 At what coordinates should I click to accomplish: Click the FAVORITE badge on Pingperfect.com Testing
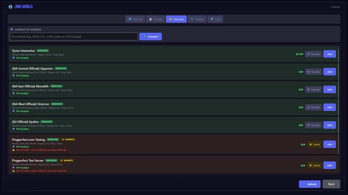point(68,139)
